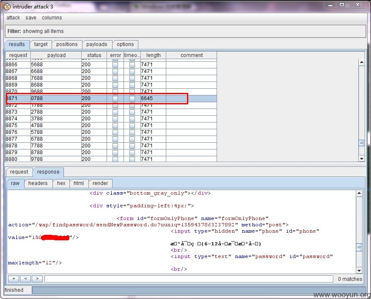Select the render view tab
The image size is (371, 299).
point(100,183)
